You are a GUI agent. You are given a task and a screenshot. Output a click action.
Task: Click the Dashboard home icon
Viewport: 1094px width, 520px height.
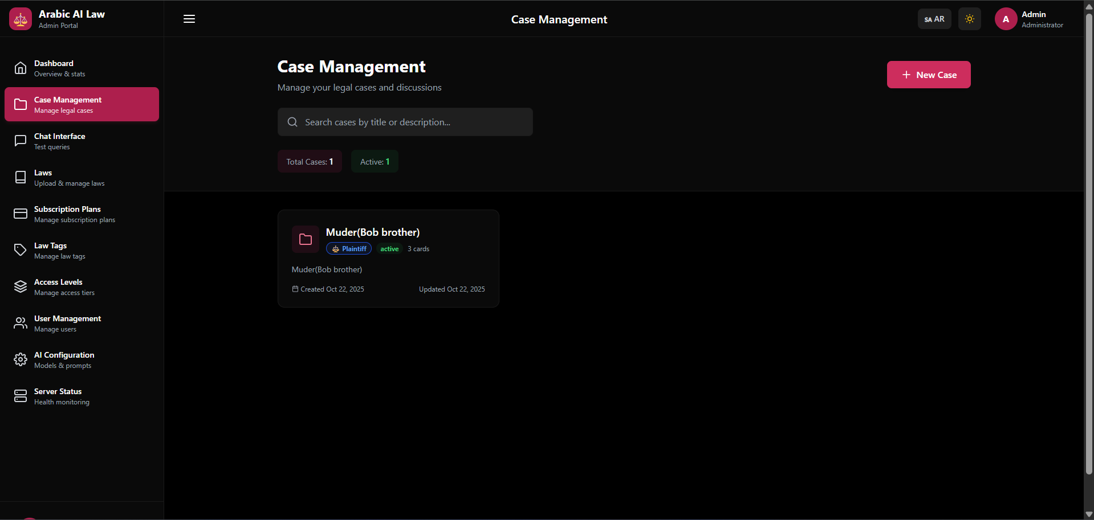pos(21,68)
